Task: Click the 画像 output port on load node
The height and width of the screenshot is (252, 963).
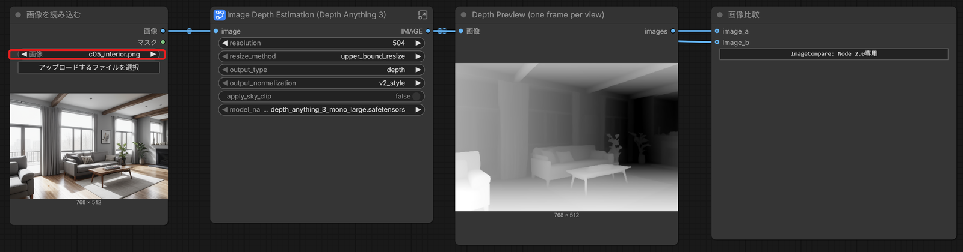Action: point(163,31)
